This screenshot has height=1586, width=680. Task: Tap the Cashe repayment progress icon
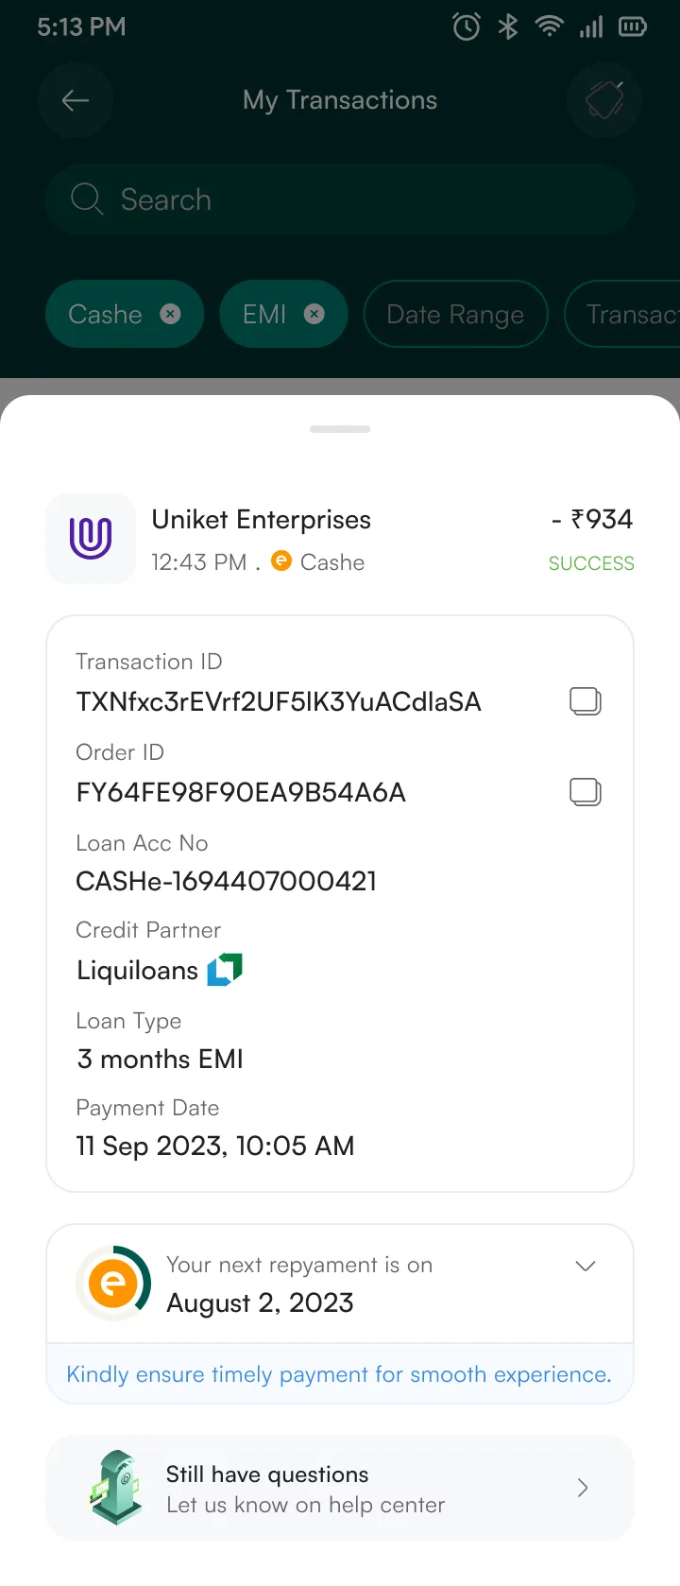pos(113,1283)
